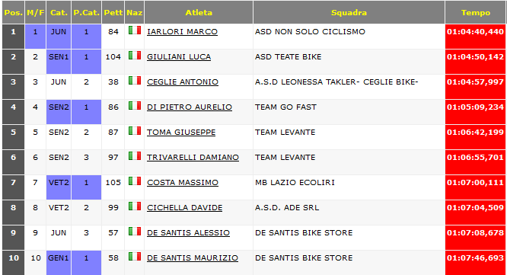Click the Squadra column header

pos(349,12)
